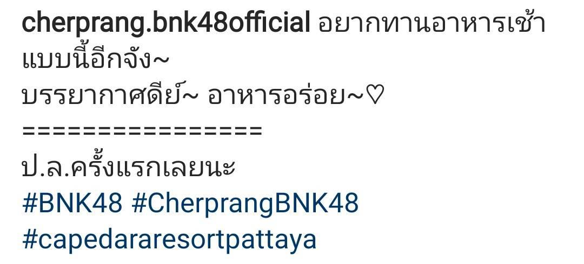Click the word ครั้งแรกเลยนะ

click(x=153, y=168)
